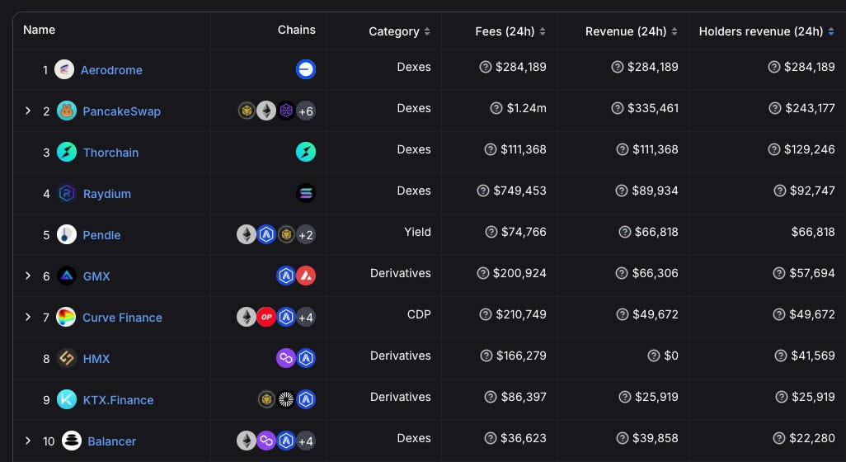Expand the Curve Finance row
Viewport: 846px width, 462px height.
pyautogui.click(x=28, y=318)
